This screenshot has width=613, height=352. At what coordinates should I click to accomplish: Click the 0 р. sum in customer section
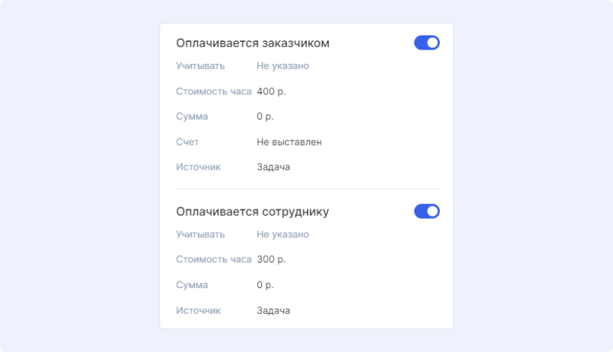pos(265,116)
